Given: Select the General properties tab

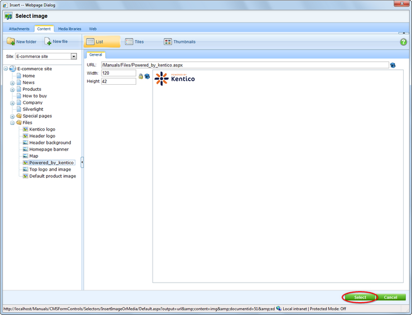Looking at the screenshot, I should [x=96, y=55].
